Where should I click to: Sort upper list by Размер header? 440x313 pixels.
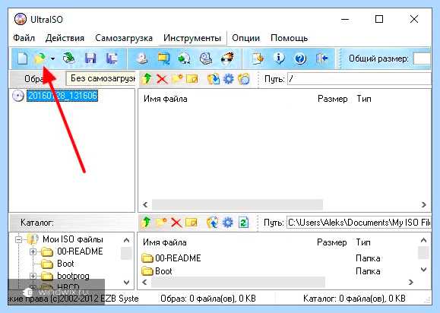tap(333, 99)
